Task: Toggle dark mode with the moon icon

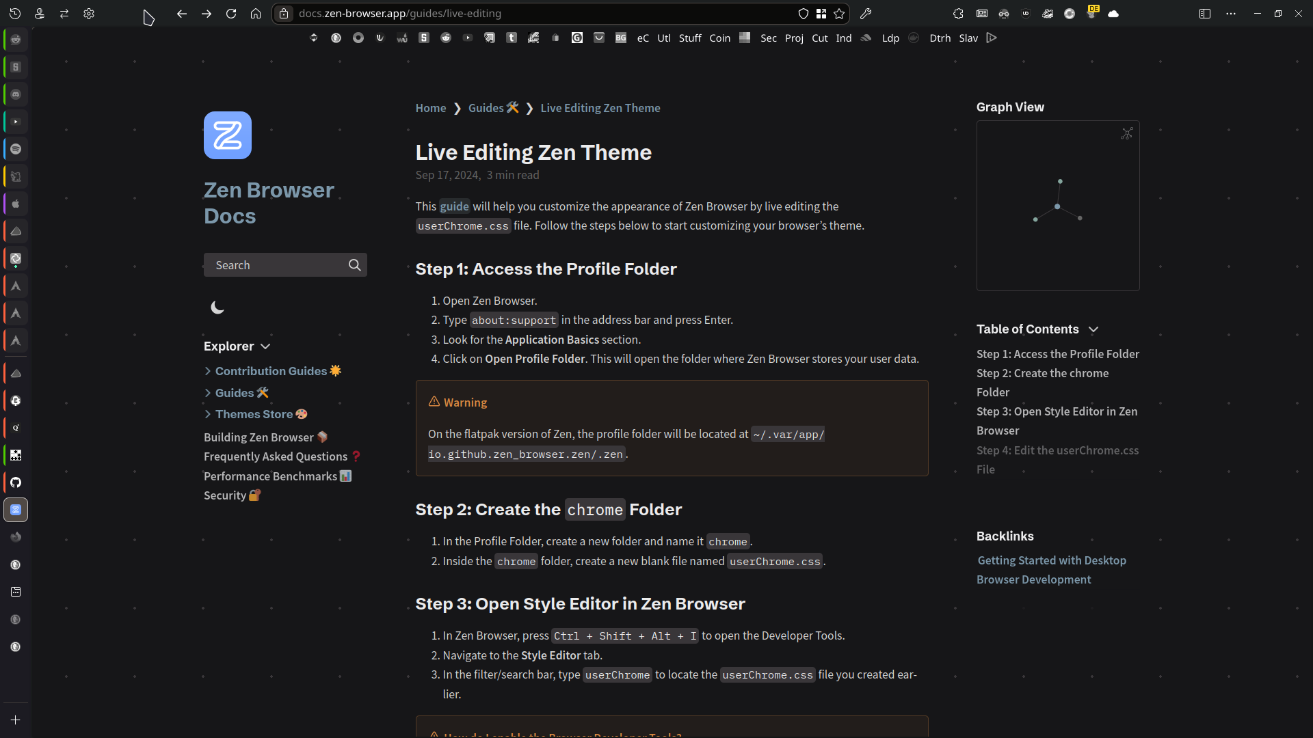Action: coord(217,307)
